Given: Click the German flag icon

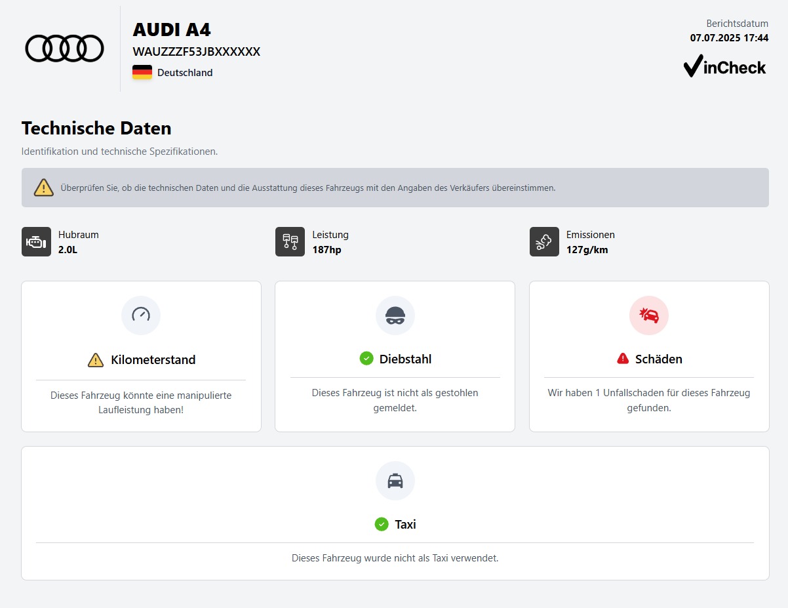Looking at the screenshot, I should coord(142,72).
